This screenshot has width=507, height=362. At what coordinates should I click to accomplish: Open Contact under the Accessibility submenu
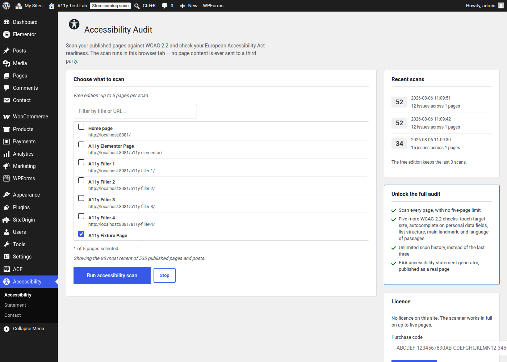13,315
